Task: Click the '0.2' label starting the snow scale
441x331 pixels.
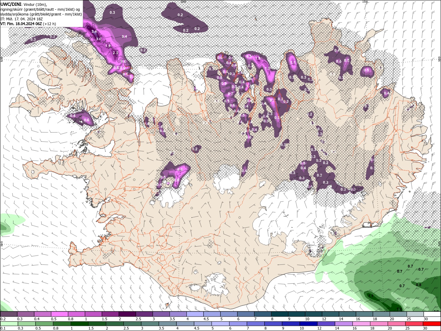Action: pos(3,319)
